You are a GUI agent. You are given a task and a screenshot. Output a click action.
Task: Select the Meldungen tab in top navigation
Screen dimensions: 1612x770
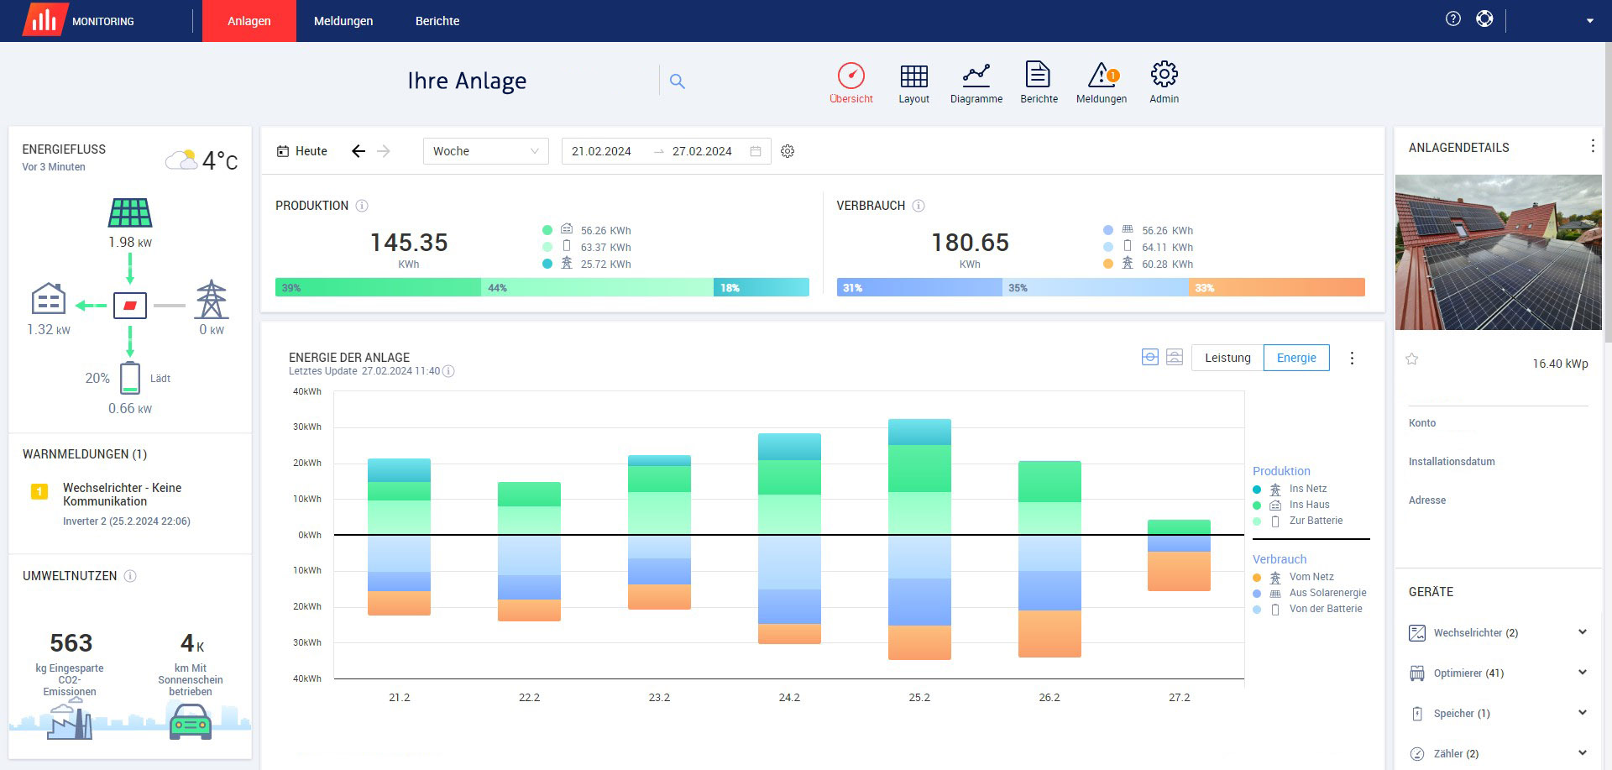[343, 21]
